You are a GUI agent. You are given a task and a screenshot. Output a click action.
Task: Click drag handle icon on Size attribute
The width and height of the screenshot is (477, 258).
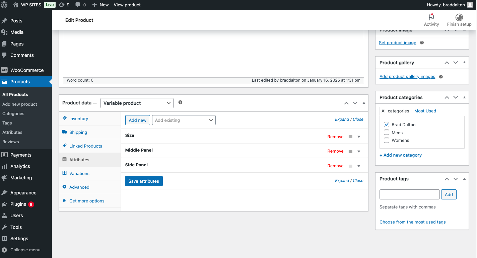[x=350, y=137]
